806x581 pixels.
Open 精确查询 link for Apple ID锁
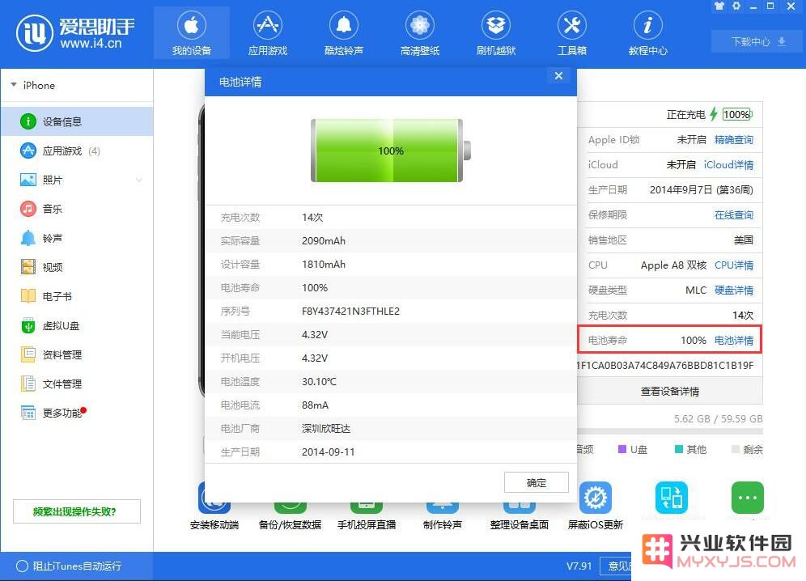point(733,140)
